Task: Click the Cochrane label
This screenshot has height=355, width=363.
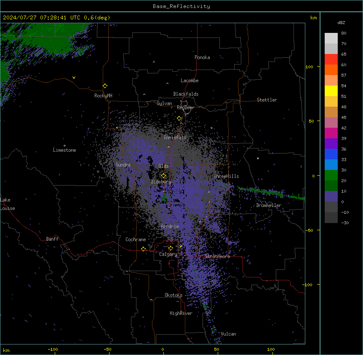Action: [x=136, y=239]
